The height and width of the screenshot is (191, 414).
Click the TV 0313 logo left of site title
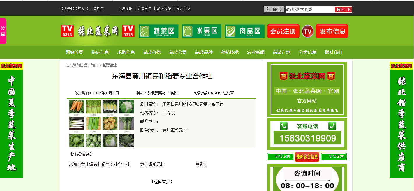[67, 31]
